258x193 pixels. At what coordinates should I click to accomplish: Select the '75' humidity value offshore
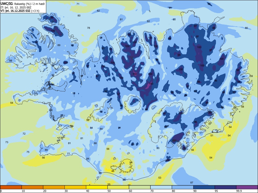click(28, 152)
